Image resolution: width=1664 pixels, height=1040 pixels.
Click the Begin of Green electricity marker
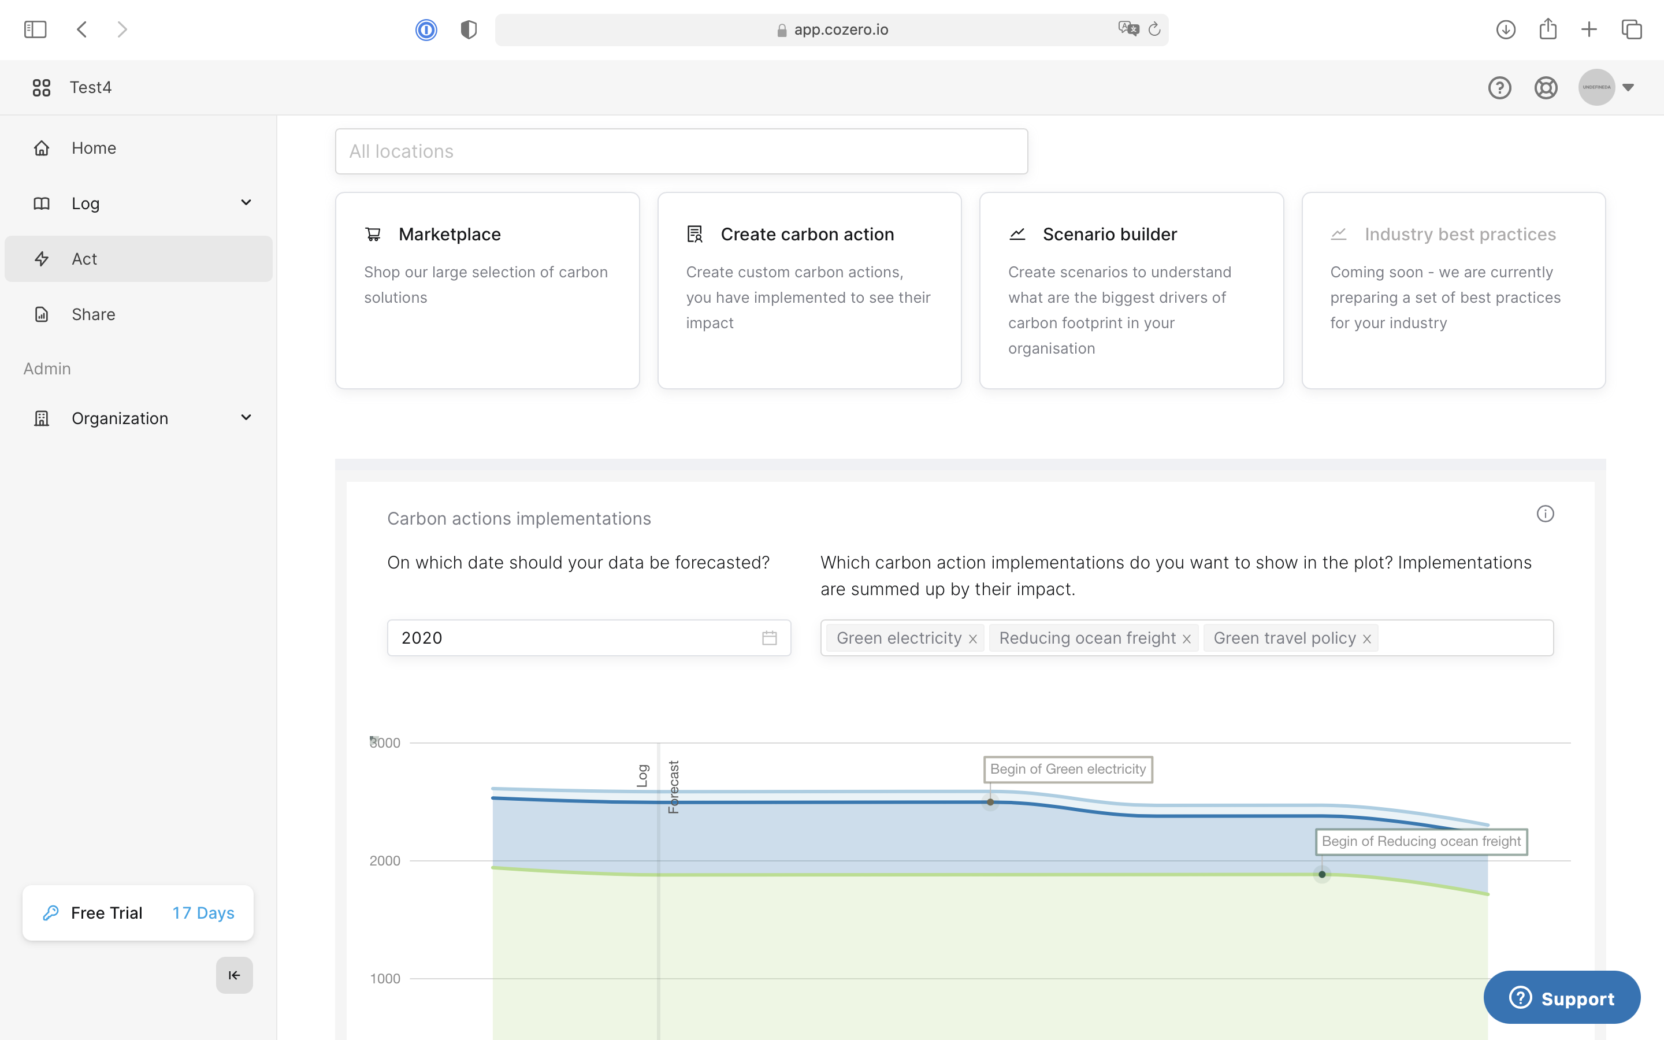tap(990, 802)
